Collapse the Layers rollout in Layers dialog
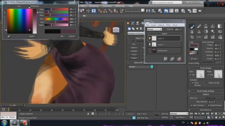 click(x=164, y=34)
